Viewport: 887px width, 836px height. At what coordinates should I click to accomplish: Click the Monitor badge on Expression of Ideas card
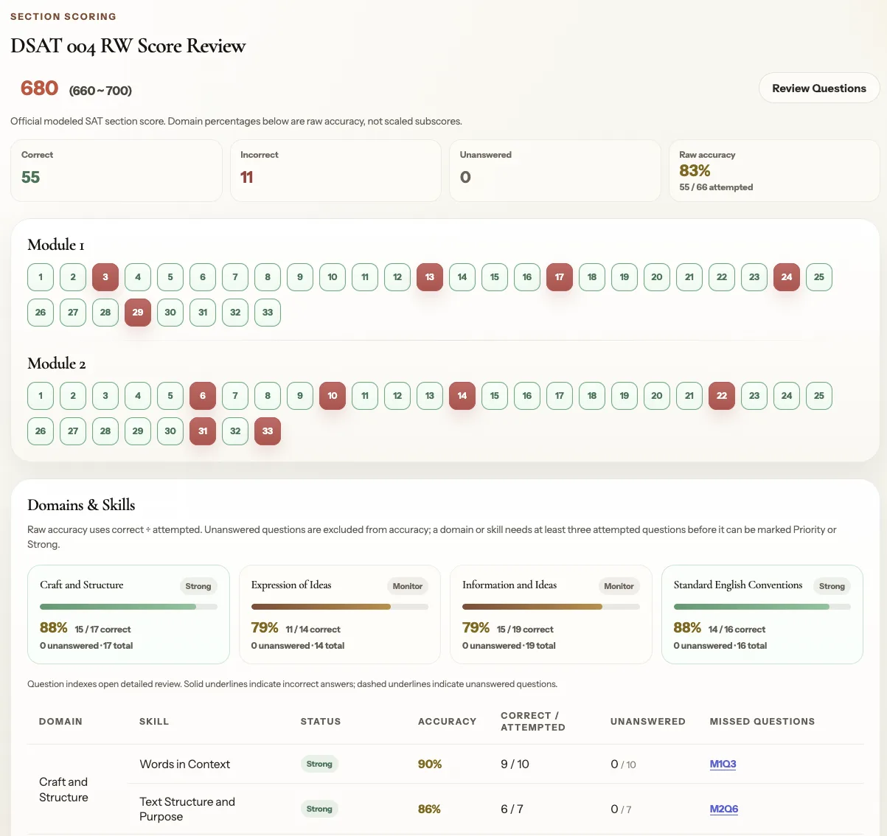tap(408, 586)
